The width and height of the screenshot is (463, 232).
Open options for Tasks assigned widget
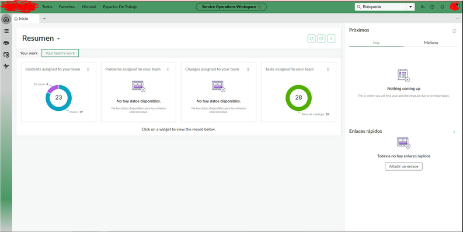click(328, 69)
